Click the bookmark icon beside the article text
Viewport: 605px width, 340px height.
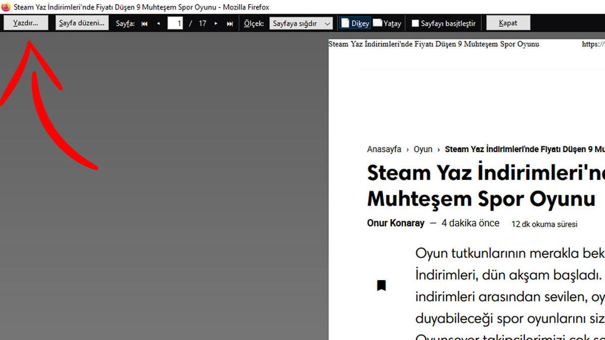click(382, 285)
